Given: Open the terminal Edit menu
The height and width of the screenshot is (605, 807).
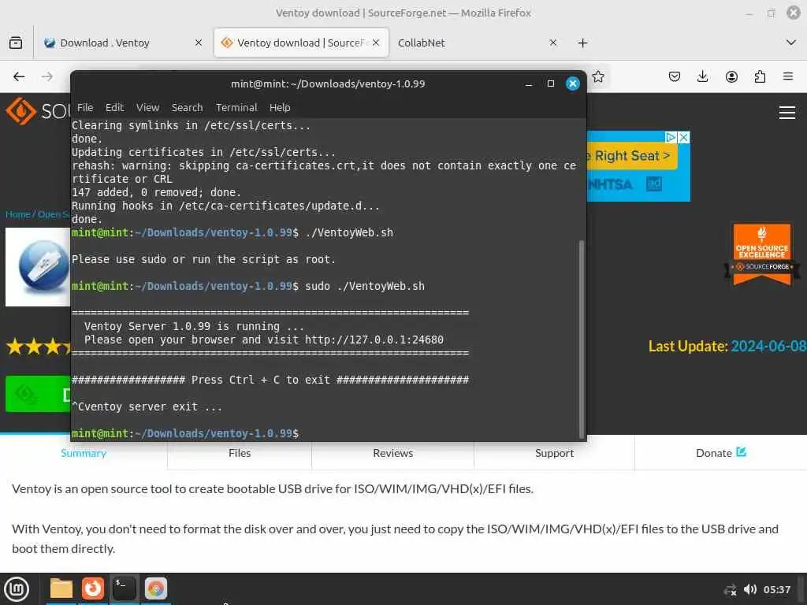Looking at the screenshot, I should point(115,107).
